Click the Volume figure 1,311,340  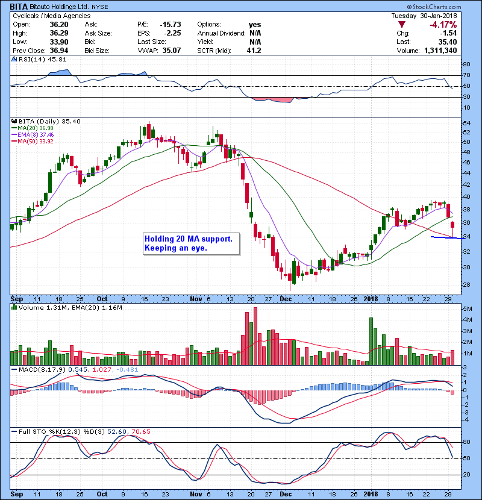click(440, 51)
